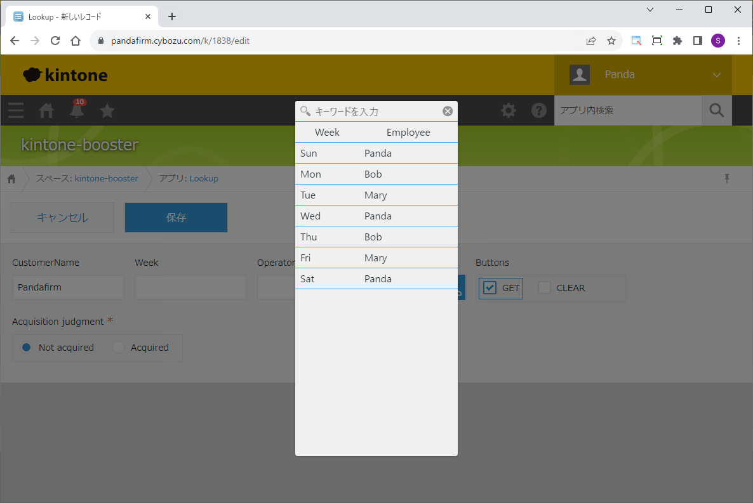Open the app settings gear icon
Screen dimensions: 753x503
click(x=509, y=110)
